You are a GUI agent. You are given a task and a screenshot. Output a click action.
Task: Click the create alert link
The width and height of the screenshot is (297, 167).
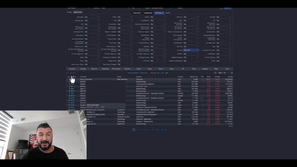coord(143,73)
